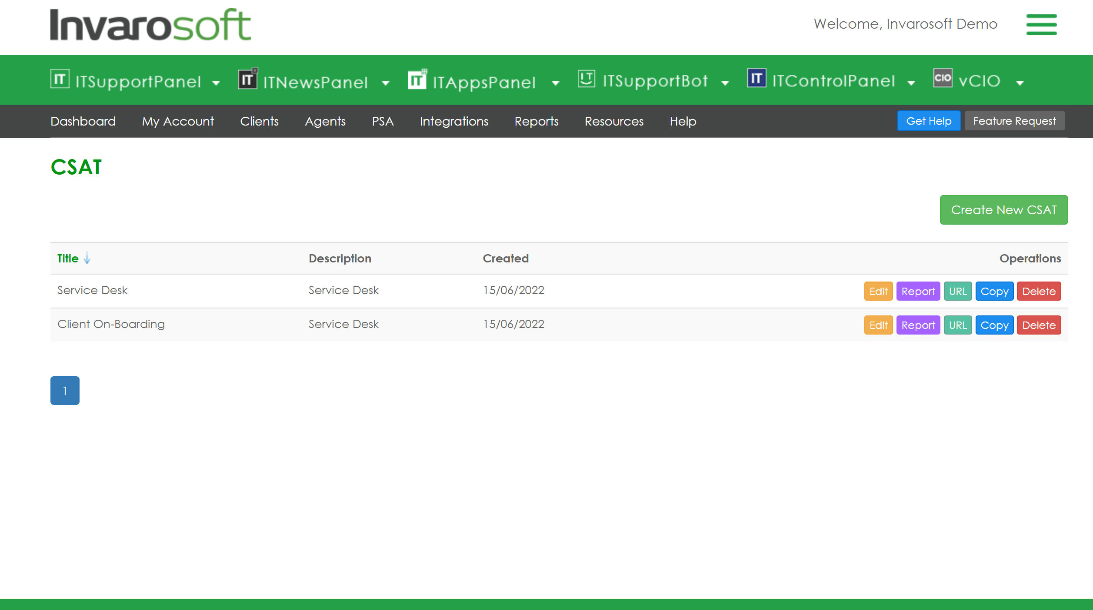This screenshot has width=1093, height=610.
Task: Click the ITSupportPanel logo icon
Action: click(60, 79)
